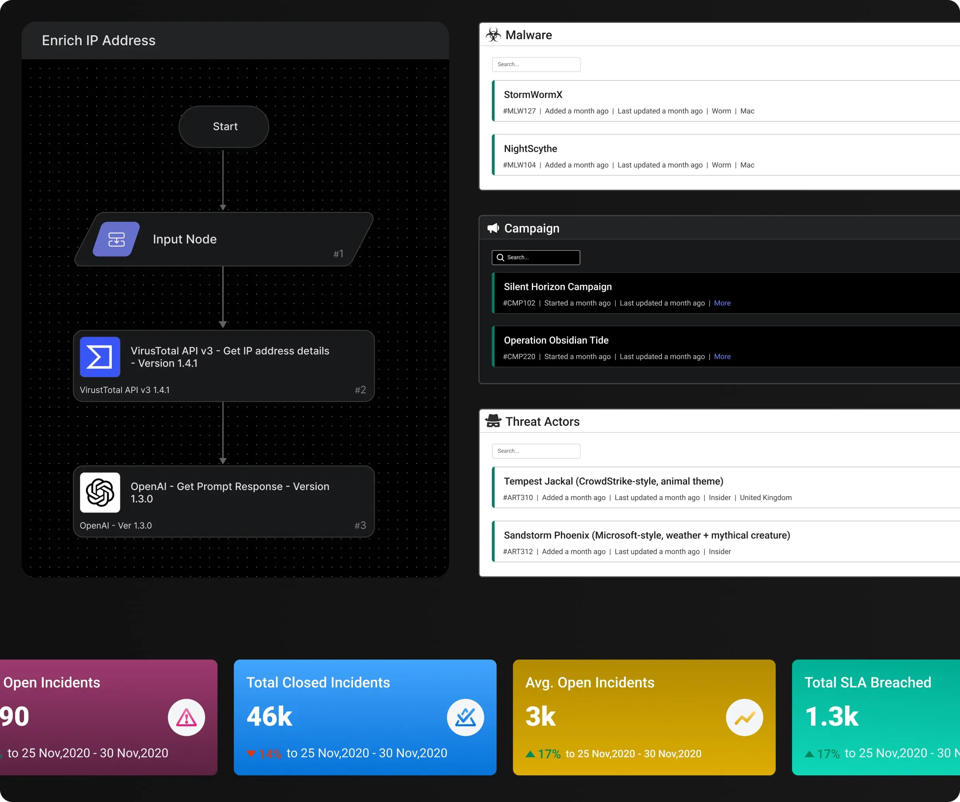Open More details for Operation Obsidian Tide
This screenshot has height=802, width=960.
722,356
